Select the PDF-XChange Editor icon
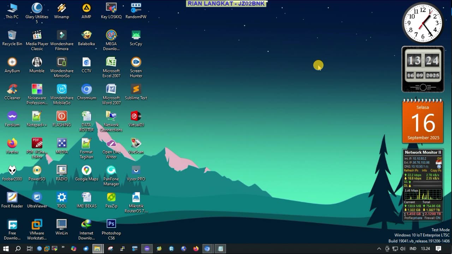Image resolution: width=452 pixels, height=254 pixels. 37,149
